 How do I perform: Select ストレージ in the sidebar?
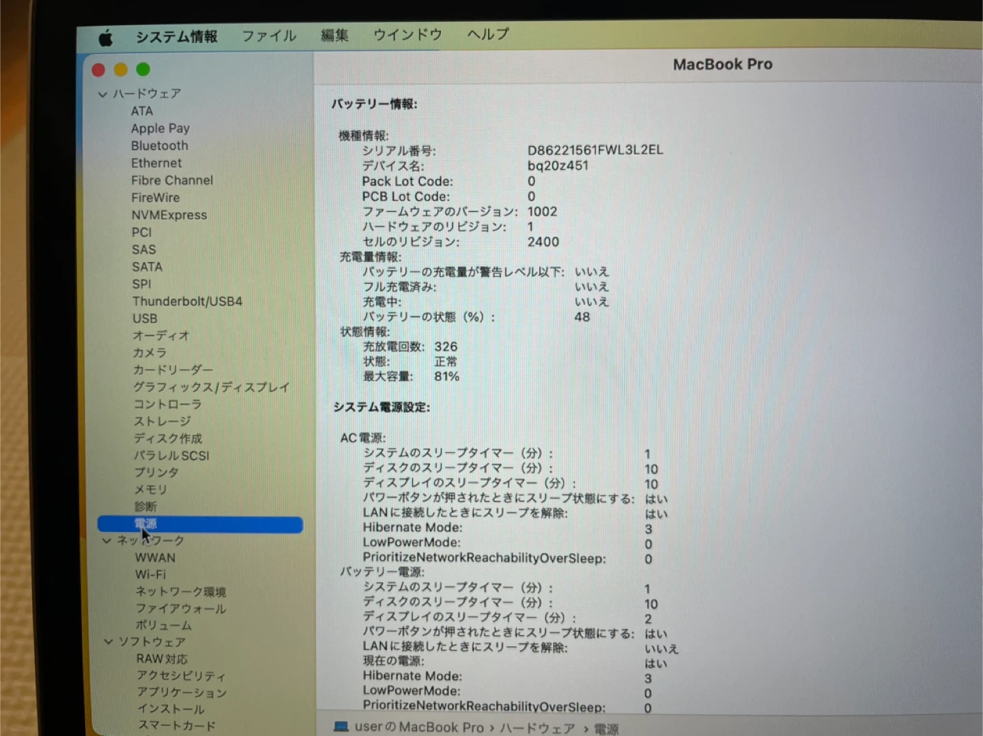coord(162,421)
